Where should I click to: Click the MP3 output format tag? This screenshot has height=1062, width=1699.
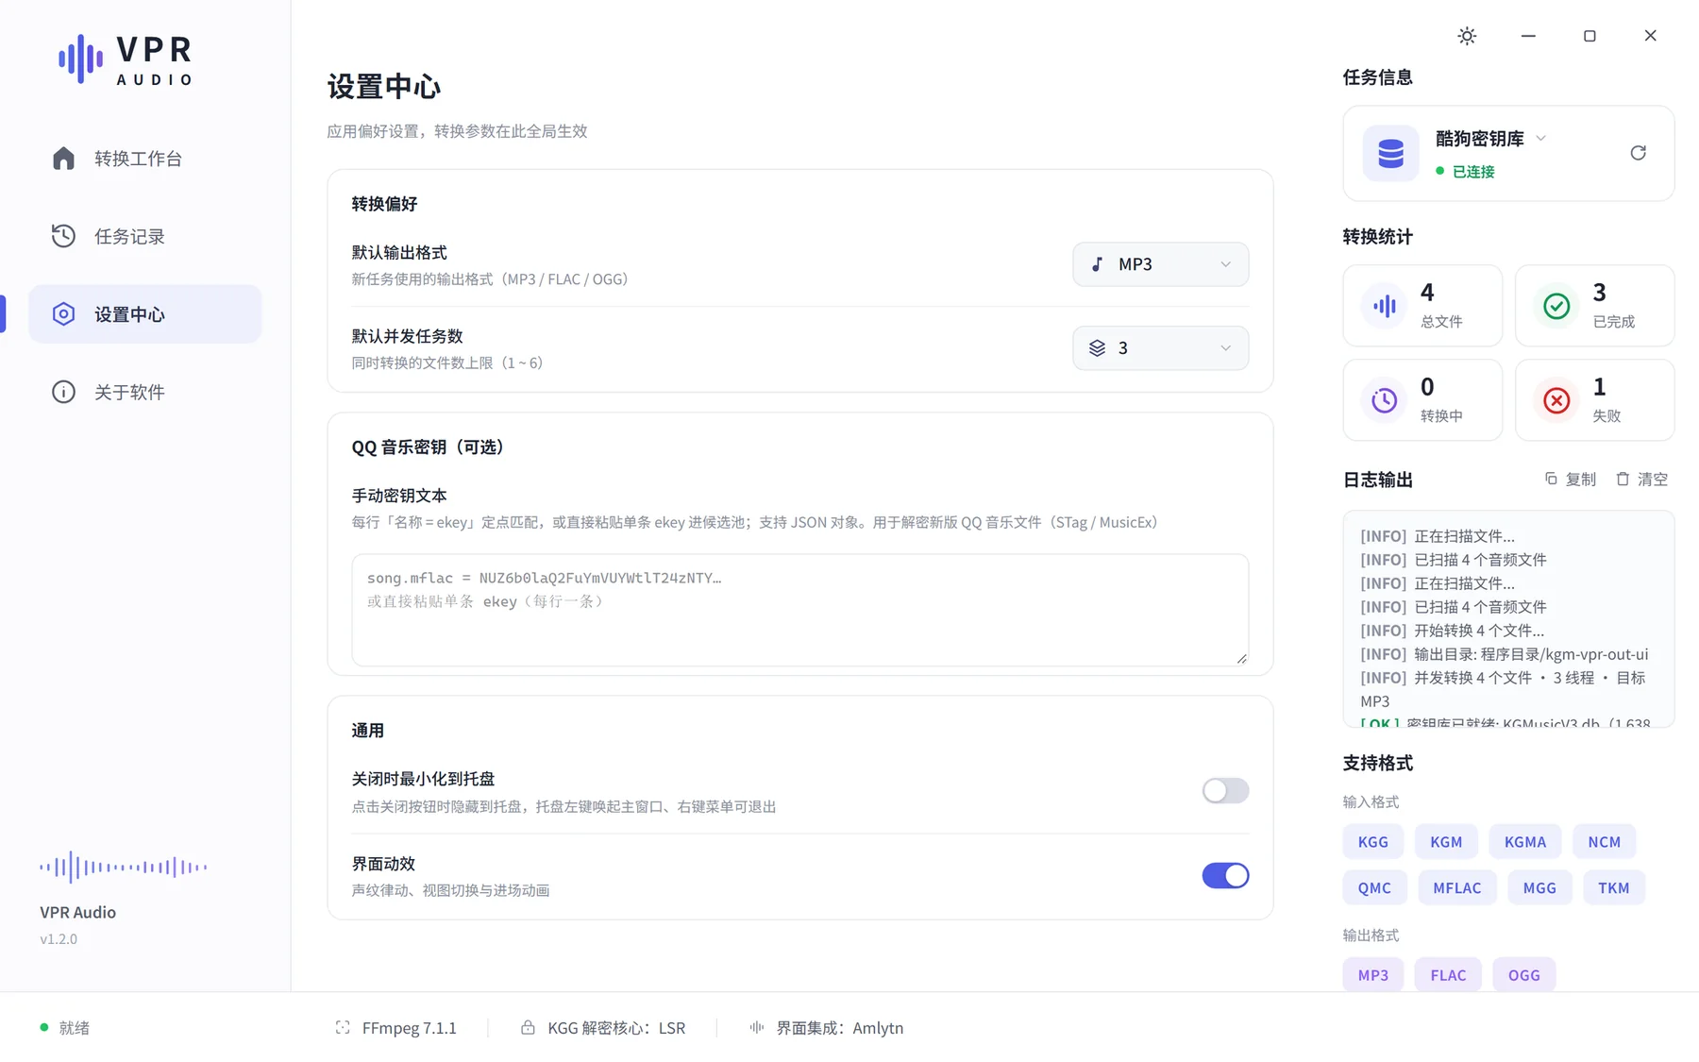tap(1372, 975)
